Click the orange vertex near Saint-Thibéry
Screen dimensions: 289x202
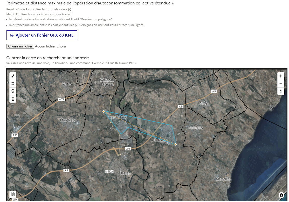pos(104,111)
